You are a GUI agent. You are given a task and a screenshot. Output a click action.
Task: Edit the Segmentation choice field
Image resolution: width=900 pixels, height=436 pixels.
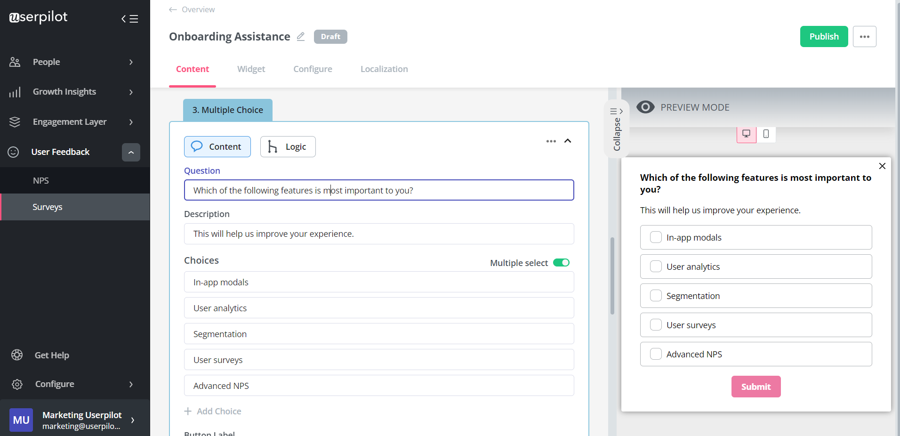pyautogui.click(x=379, y=334)
